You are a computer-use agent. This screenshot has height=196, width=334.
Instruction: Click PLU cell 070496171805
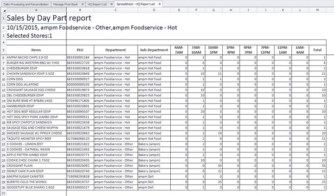coord(80,101)
